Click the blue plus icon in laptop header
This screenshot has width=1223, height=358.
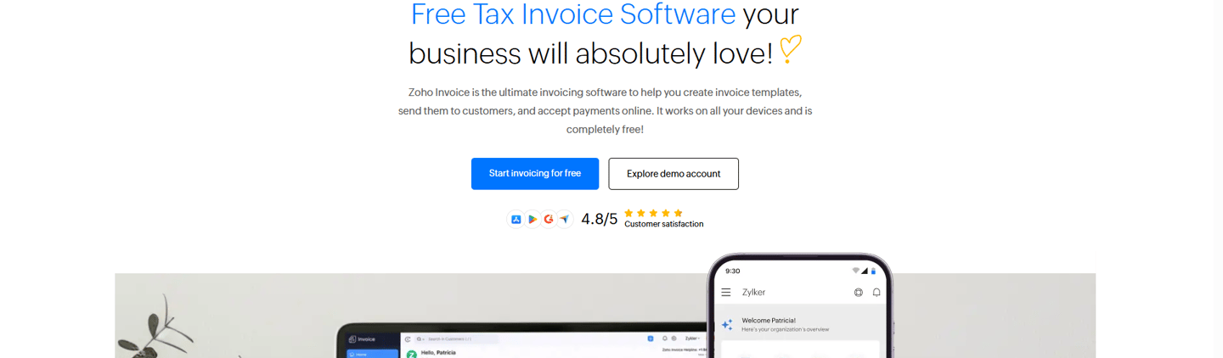(x=651, y=338)
